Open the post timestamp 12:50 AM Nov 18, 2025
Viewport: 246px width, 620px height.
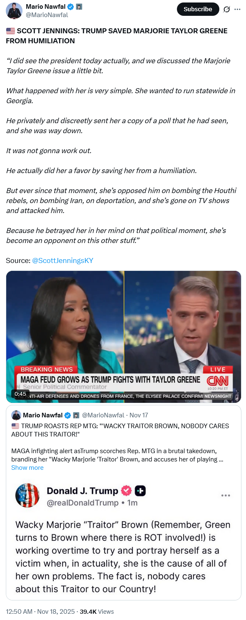tap(40, 611)
